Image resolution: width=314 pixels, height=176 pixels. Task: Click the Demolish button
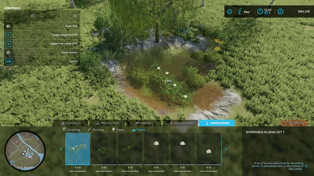tap(294, 123)
